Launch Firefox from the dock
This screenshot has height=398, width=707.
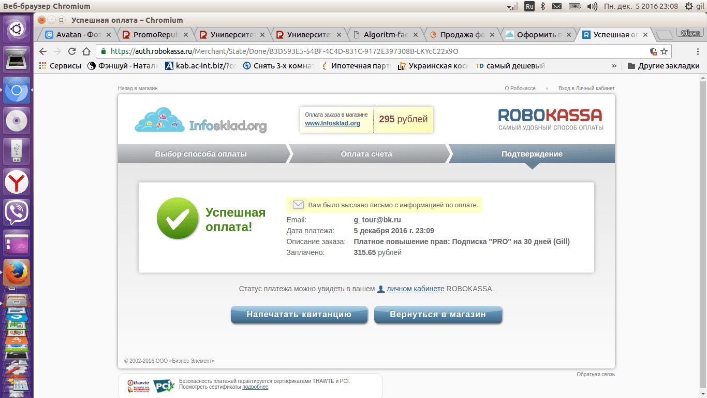pyautogui.click(x=17, y=273)
